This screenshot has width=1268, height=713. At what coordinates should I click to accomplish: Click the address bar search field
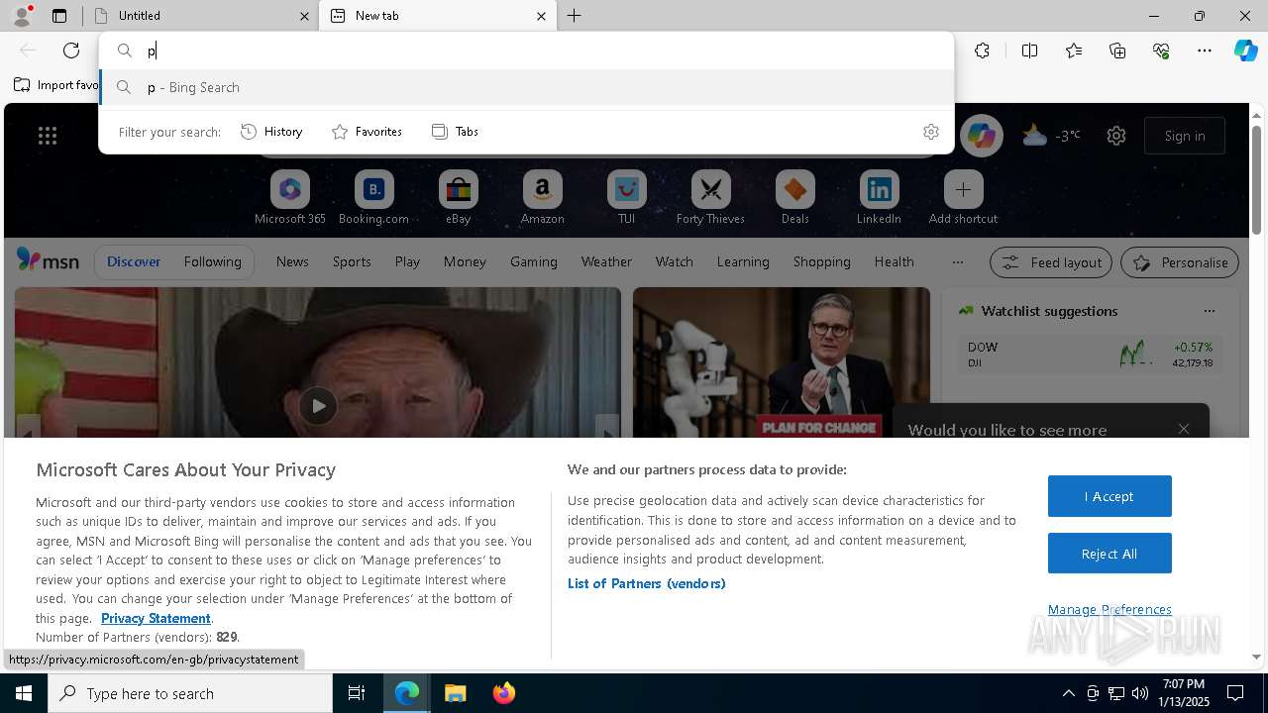(526, 51)
